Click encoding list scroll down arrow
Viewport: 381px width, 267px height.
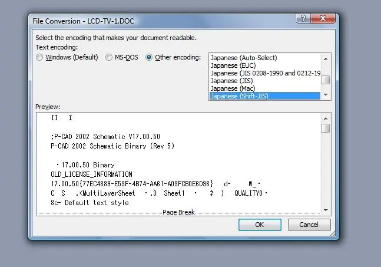point(326,94)
